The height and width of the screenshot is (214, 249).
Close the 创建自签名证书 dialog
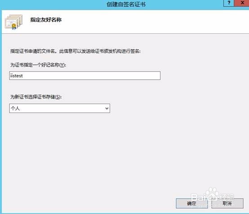click(242, 3)
